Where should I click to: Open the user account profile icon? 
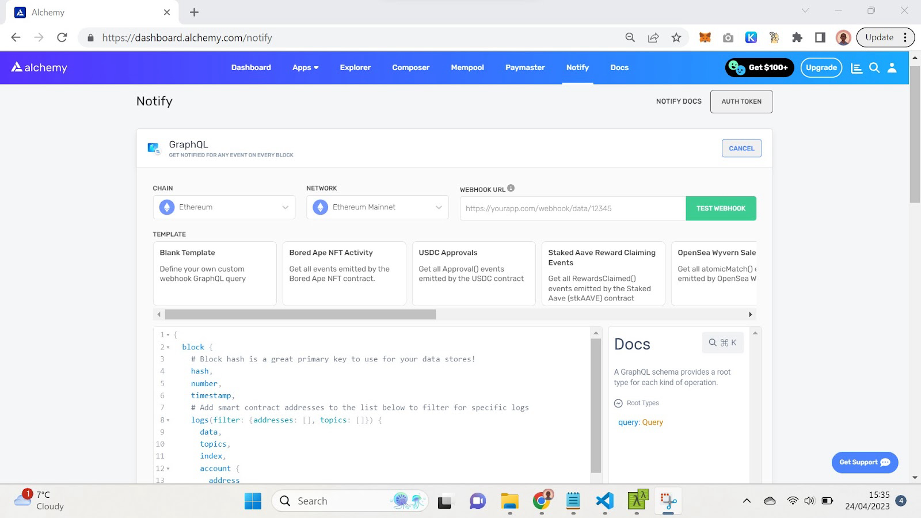(x=892, y=68)
